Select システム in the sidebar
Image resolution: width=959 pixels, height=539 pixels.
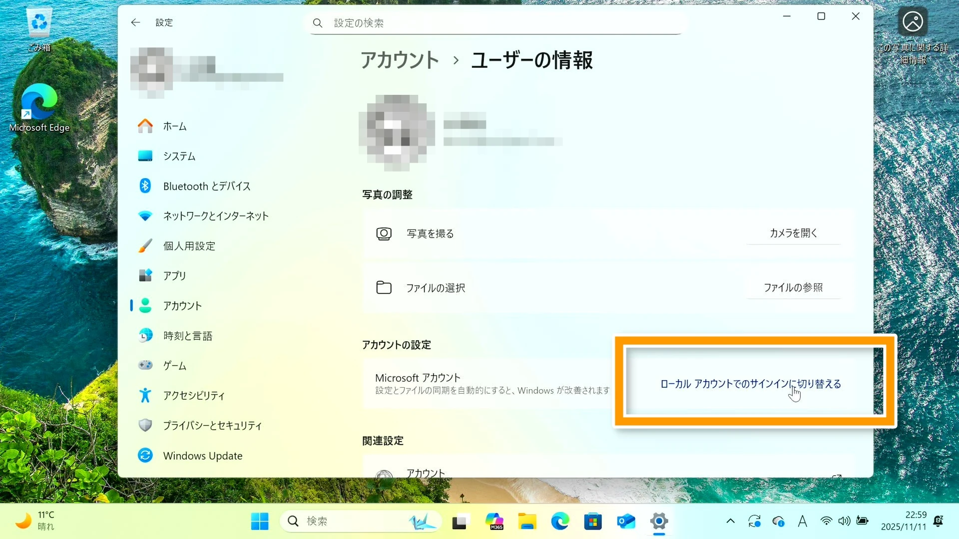click(x=179, y=156)
